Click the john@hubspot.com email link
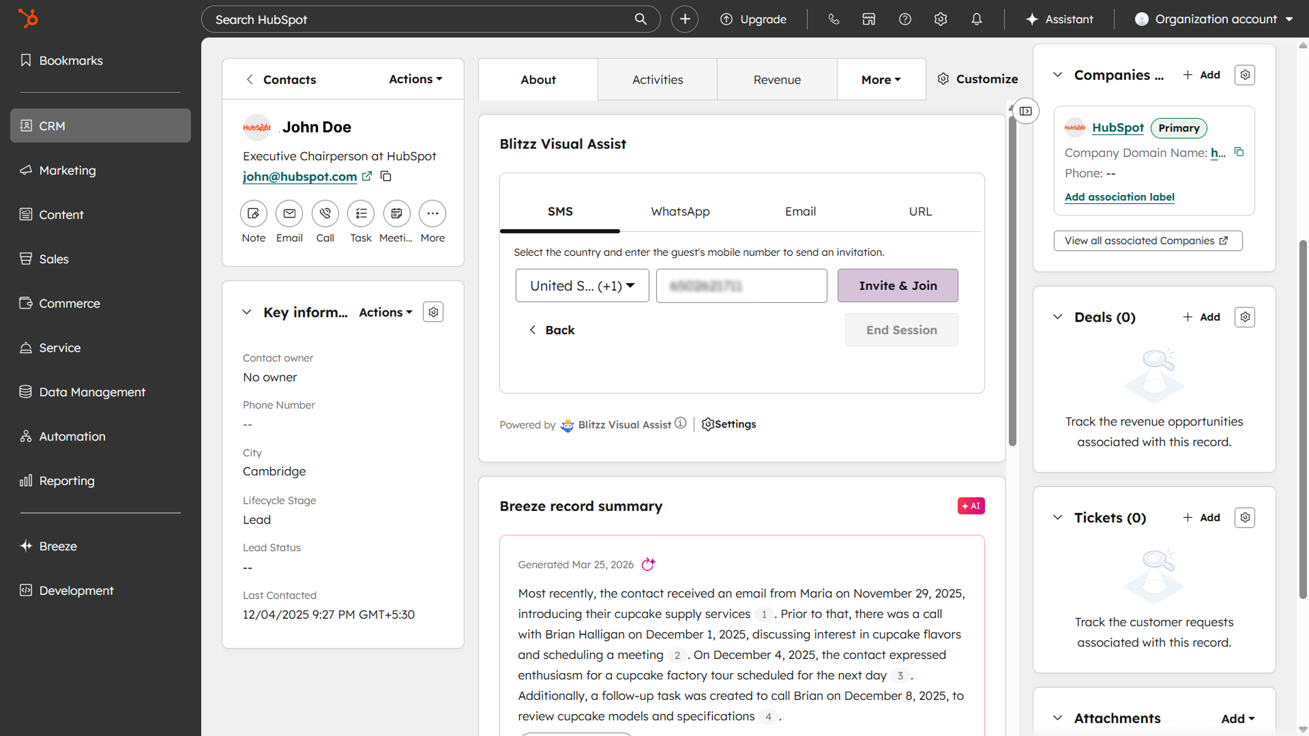The height and width of the screenshot is (736, 1309). click(x=299, y=177)
